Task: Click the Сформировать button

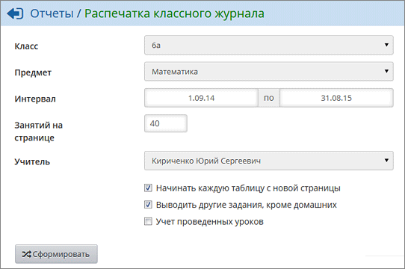Action: (56, 254)
